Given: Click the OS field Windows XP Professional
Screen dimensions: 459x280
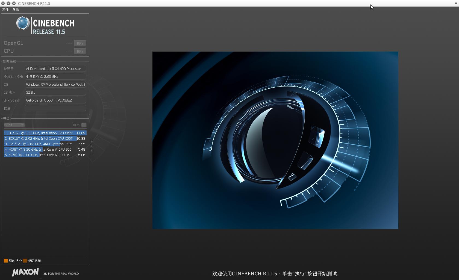Looking at the screenshot, I should pos(55,84).
